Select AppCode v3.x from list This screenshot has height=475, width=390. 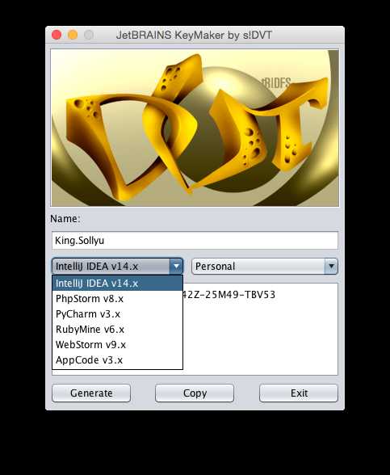pyautogui.click(x=118, y=360)
